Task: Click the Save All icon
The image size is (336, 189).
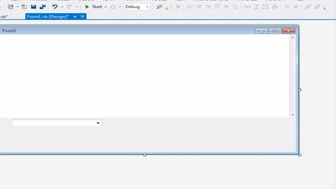Action: (43, 7)
